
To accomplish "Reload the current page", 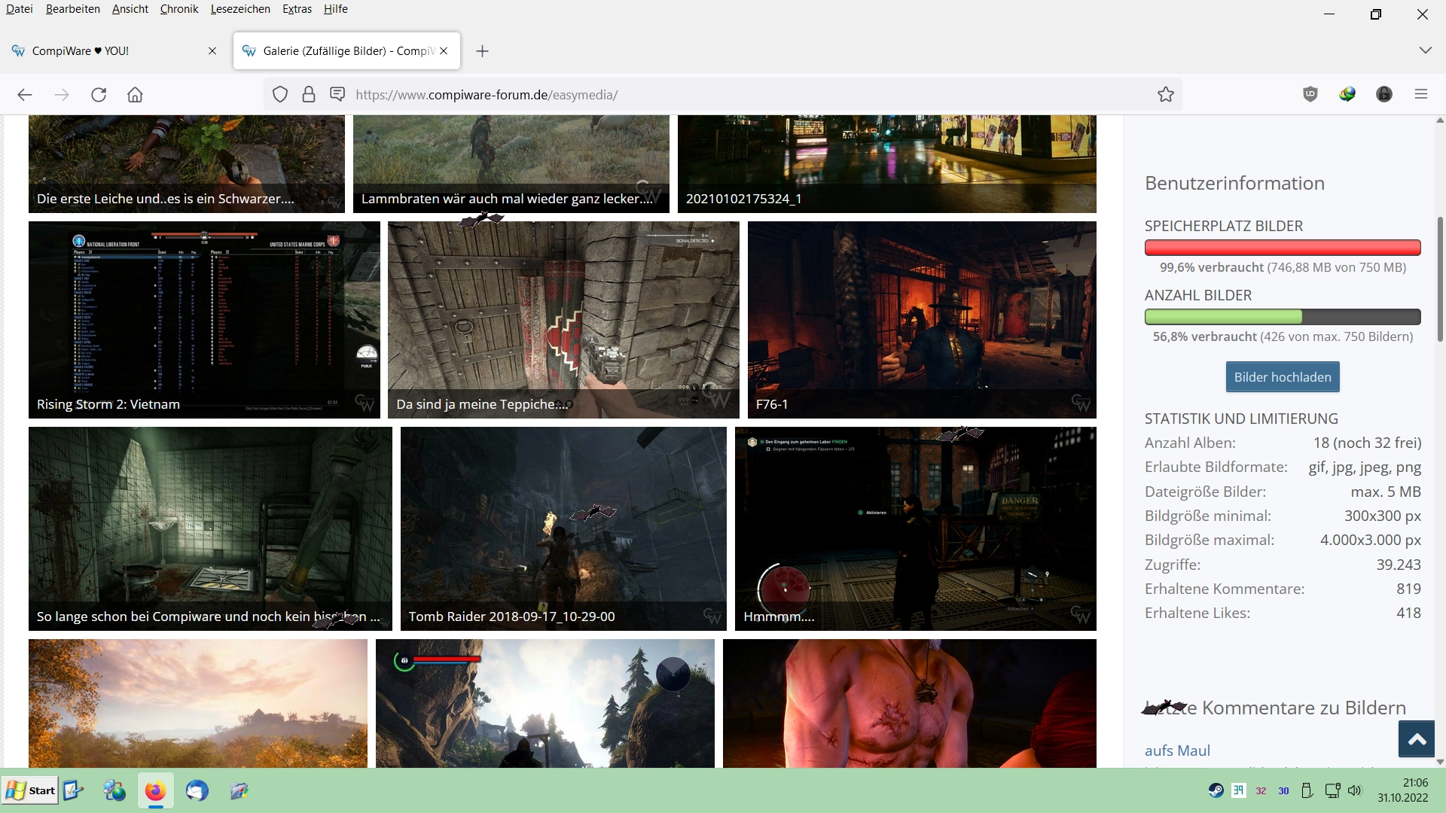I will coord(99,95).
